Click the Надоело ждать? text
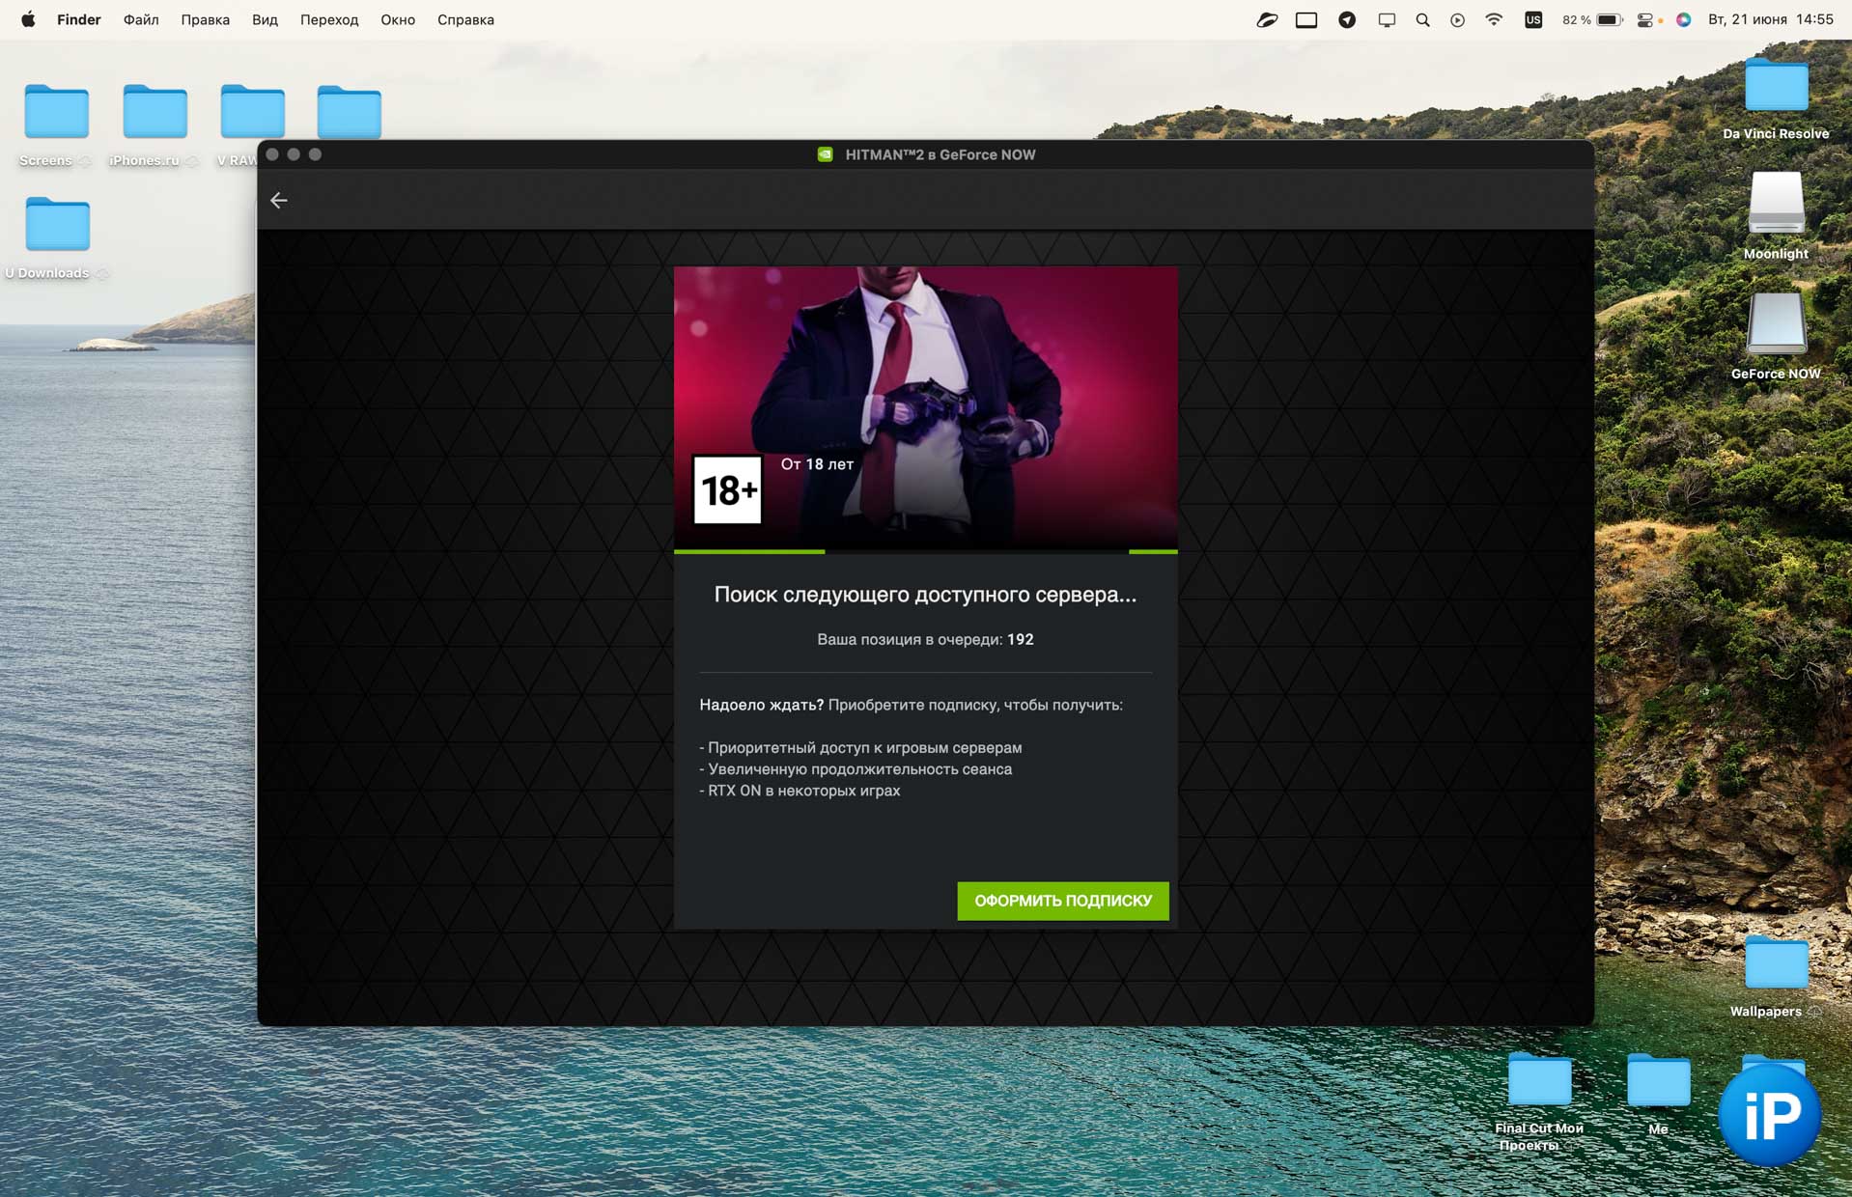1852x1197 pixels. [x=761, y=705]
